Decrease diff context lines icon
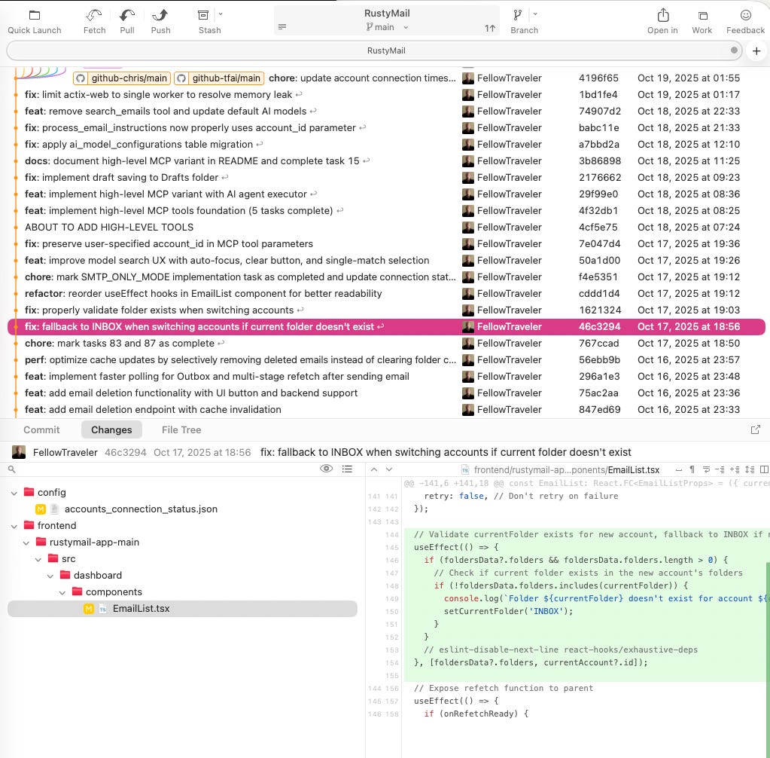770x758 pixels. pos(720,469)
